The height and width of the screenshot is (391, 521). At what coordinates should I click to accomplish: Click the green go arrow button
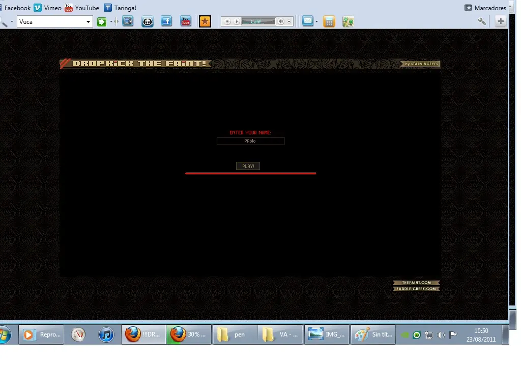point(102,22)
